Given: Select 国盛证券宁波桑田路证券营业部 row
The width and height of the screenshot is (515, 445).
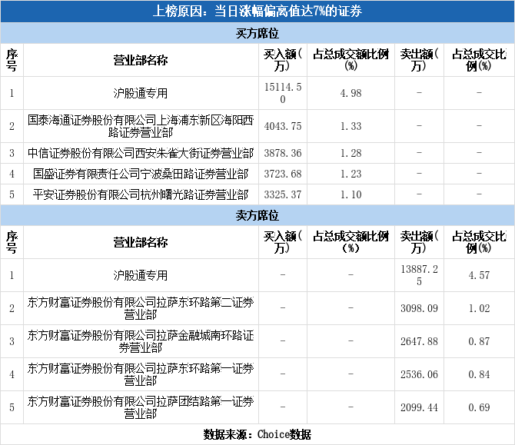Looking at the screenshot, I should [257, 174].
